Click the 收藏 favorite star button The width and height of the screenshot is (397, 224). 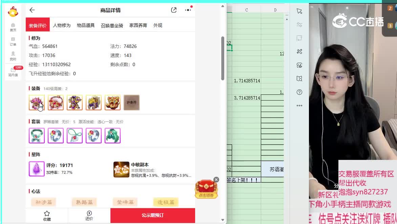47,216
